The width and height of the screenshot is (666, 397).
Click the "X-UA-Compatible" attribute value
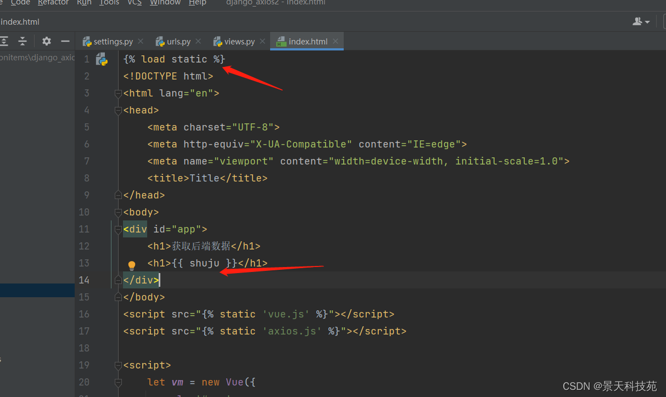pos(301,144)
